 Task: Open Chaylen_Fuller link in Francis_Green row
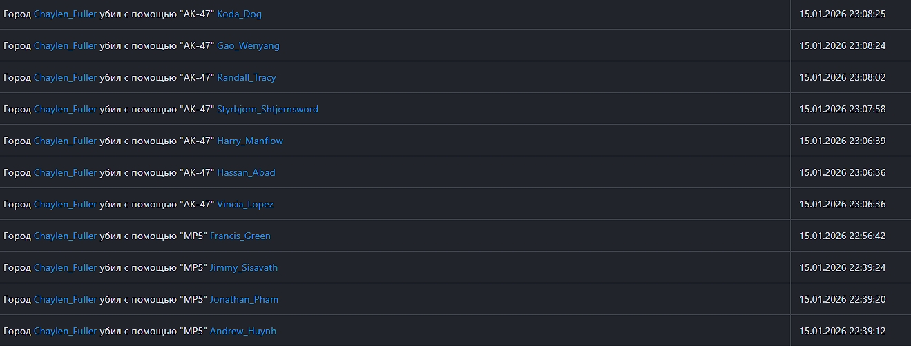pyautogui.click(x=65, y=236)
